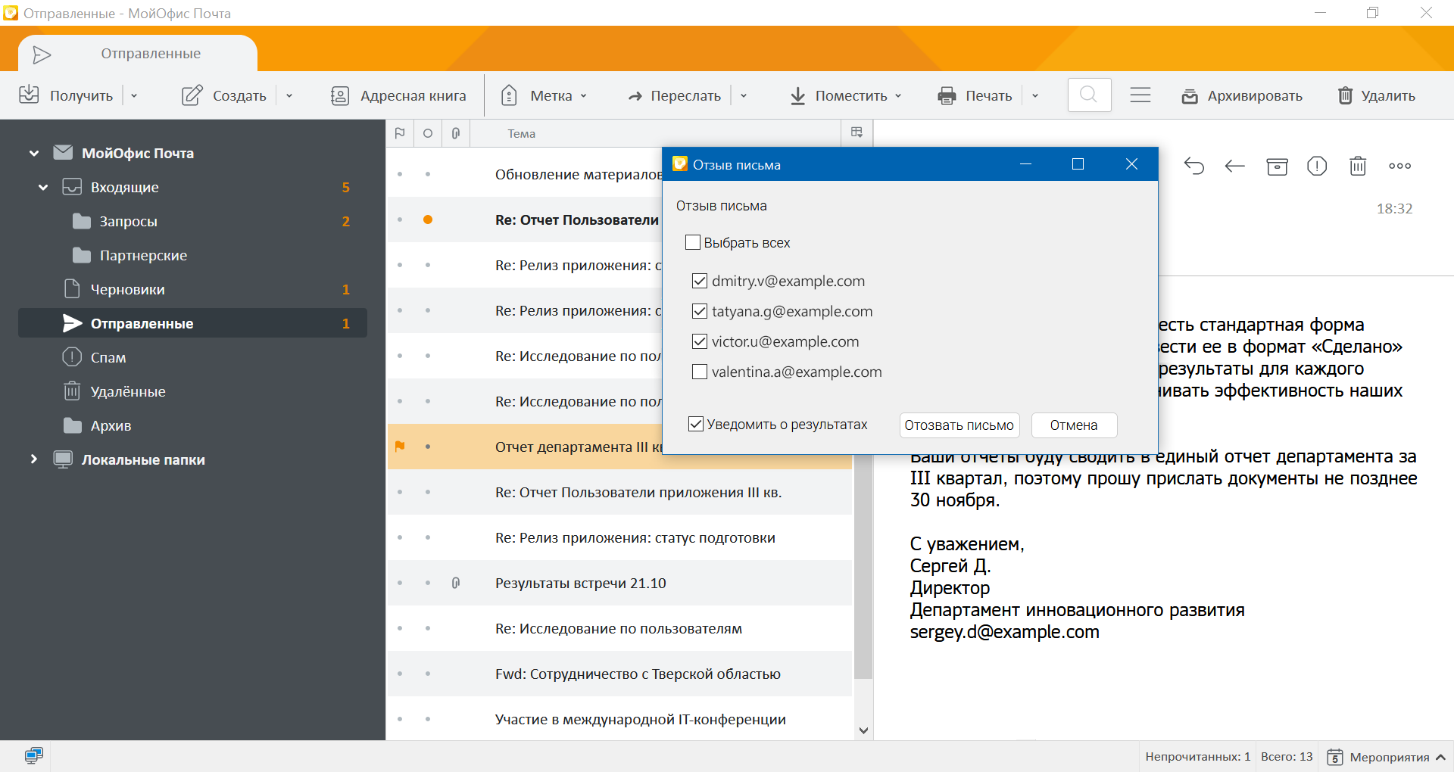Uncheck victor.u@example.com recipient
Viewport: 1454px width, 772px height.
tap(700, 341)
